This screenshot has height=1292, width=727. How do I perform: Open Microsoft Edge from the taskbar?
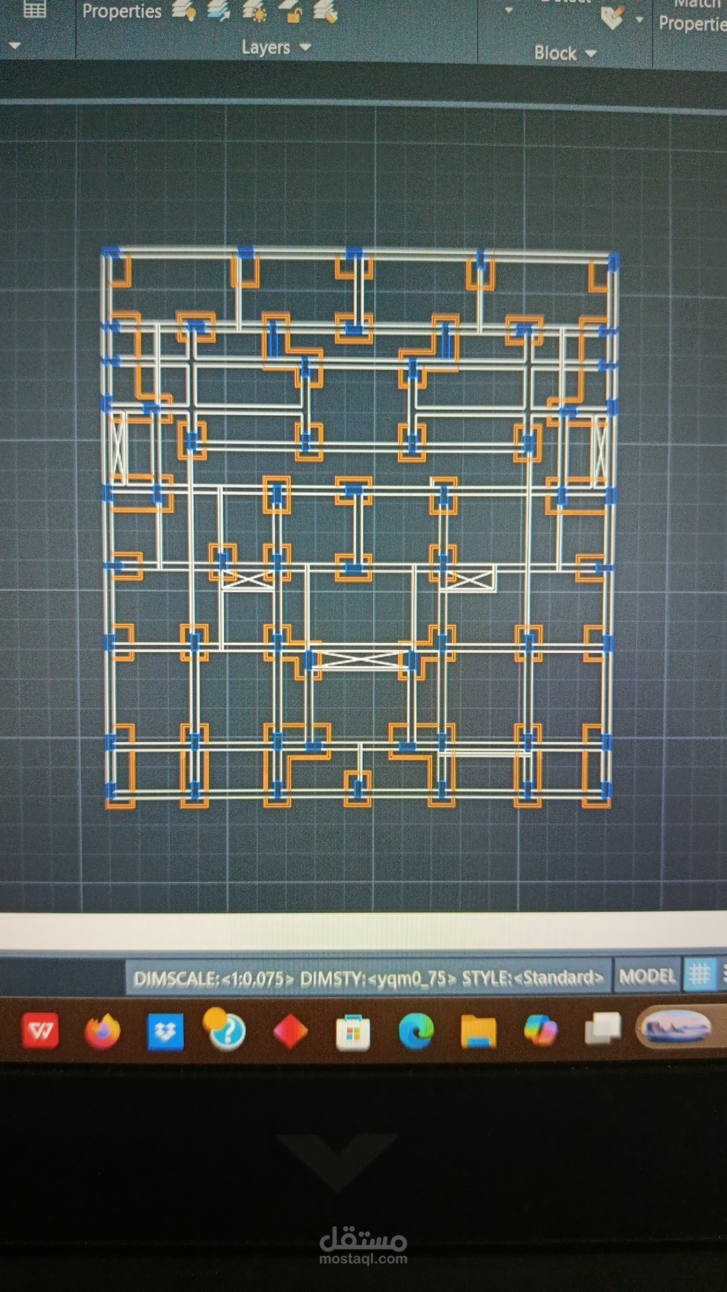[415, 1031]
